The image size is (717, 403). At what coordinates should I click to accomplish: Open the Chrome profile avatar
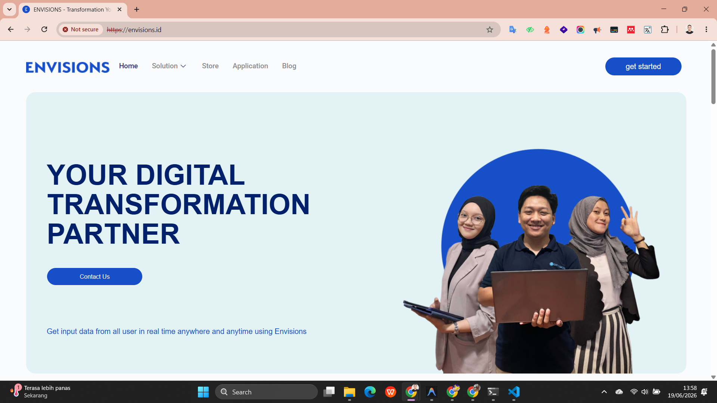[x=689, y=29]
